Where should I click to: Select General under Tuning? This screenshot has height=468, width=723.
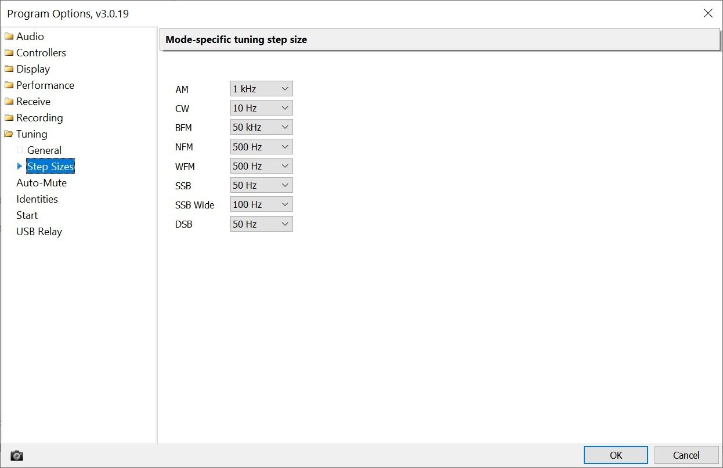pos(44,150)
